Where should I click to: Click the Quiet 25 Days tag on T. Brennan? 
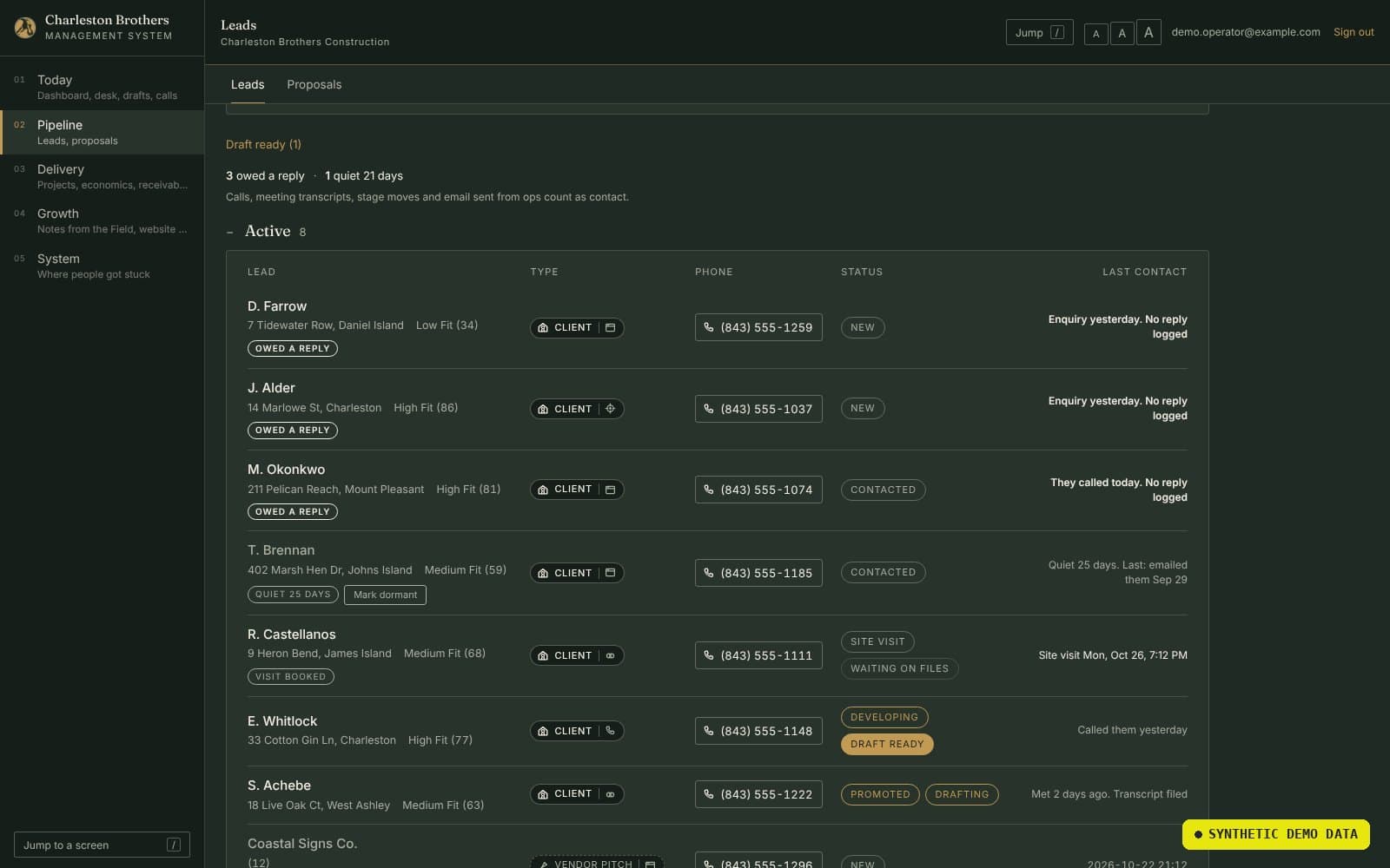click(x=293, y=595)
